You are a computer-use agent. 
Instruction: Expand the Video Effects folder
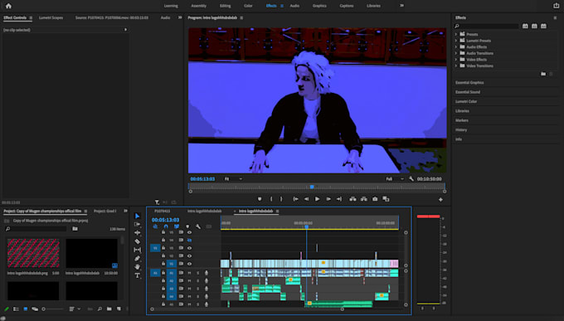(456, 60)
